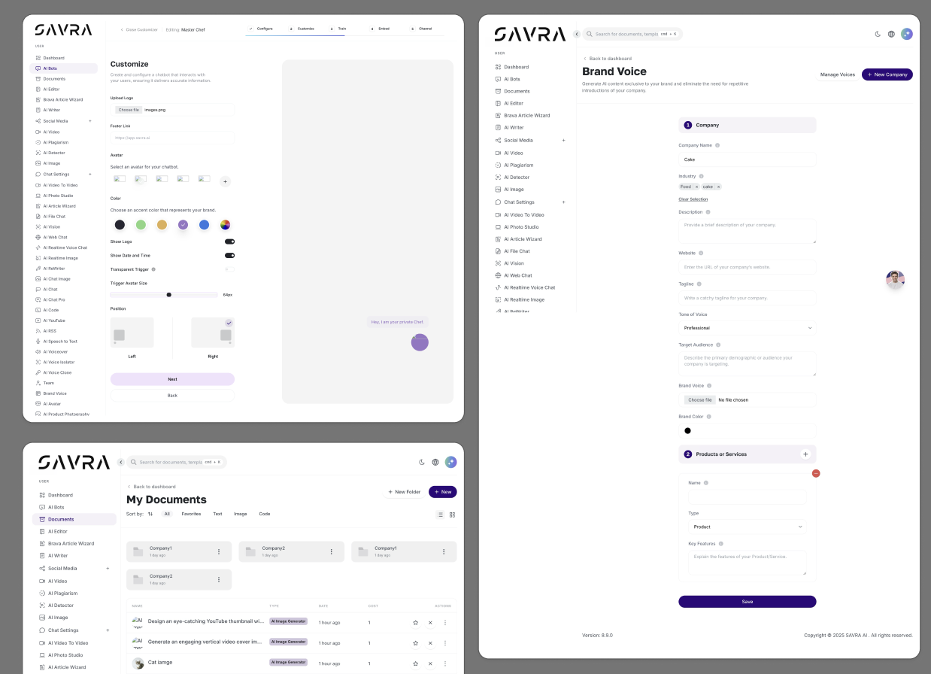This screenshot has height=674, width=931.
Task: Open actions menu for 'Generate an engaging vertical' row
Action: click(445, 642)
